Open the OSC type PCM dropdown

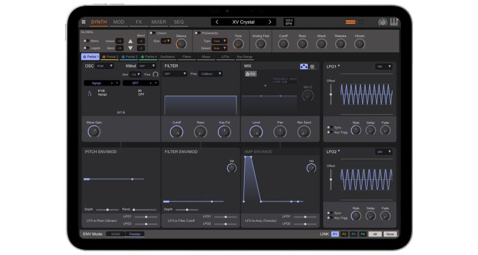coord(105,66)
